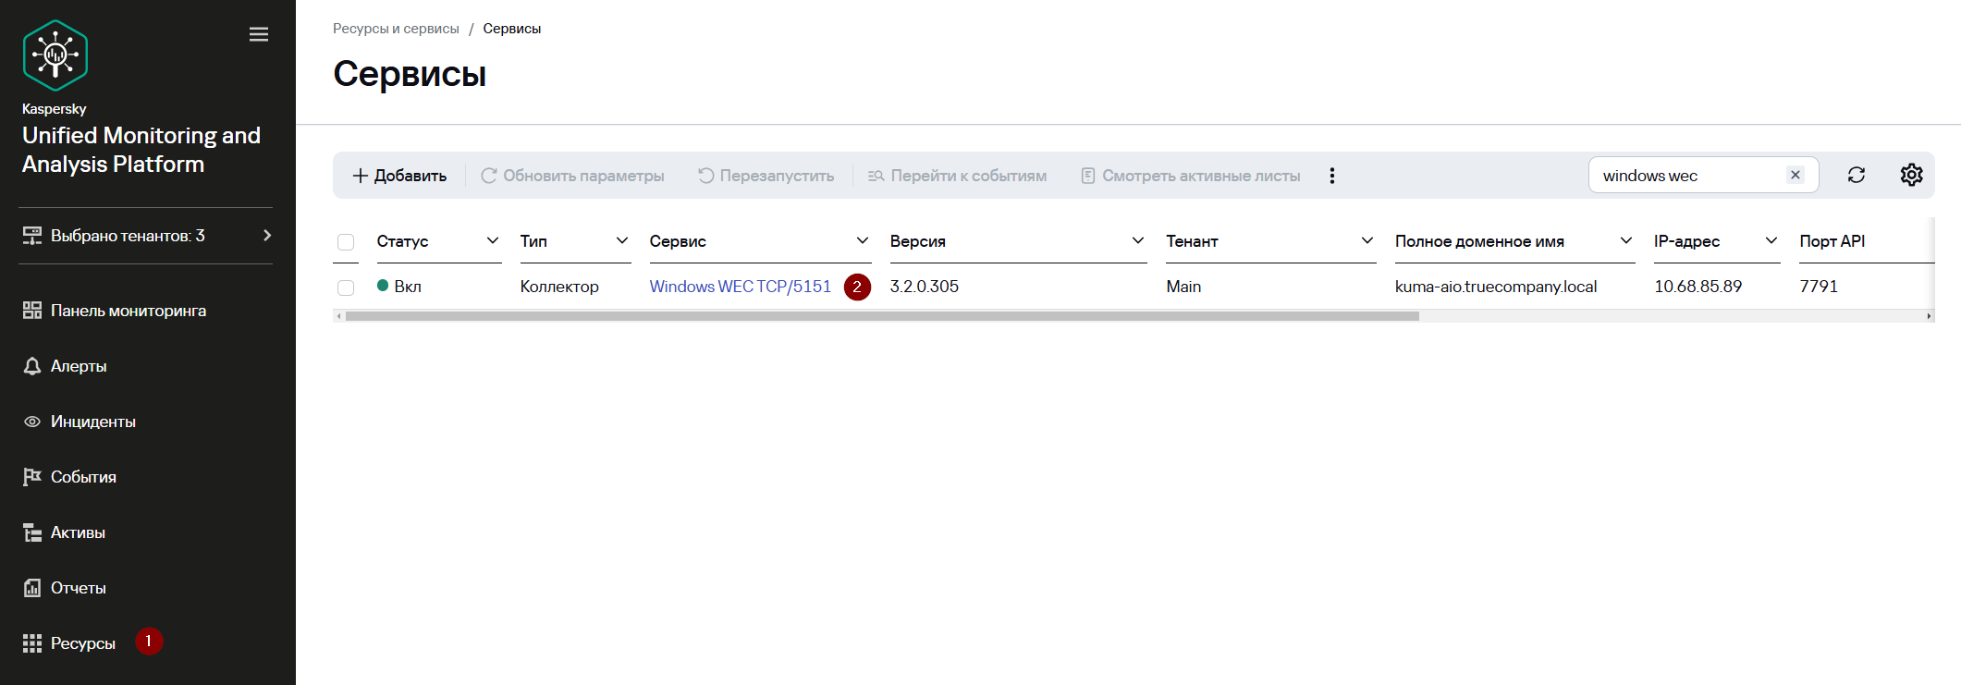Select the checkbox for the Windows WEC row
The image size is (1961, 685).
(346, 287)
